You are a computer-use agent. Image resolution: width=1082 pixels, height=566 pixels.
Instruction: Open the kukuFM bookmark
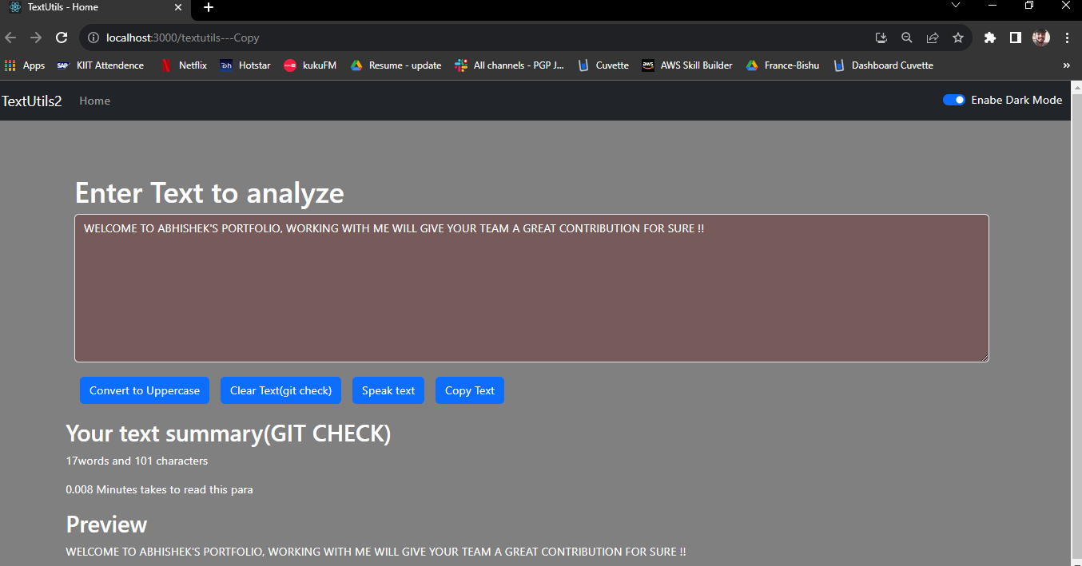click(x=310, y=65)
